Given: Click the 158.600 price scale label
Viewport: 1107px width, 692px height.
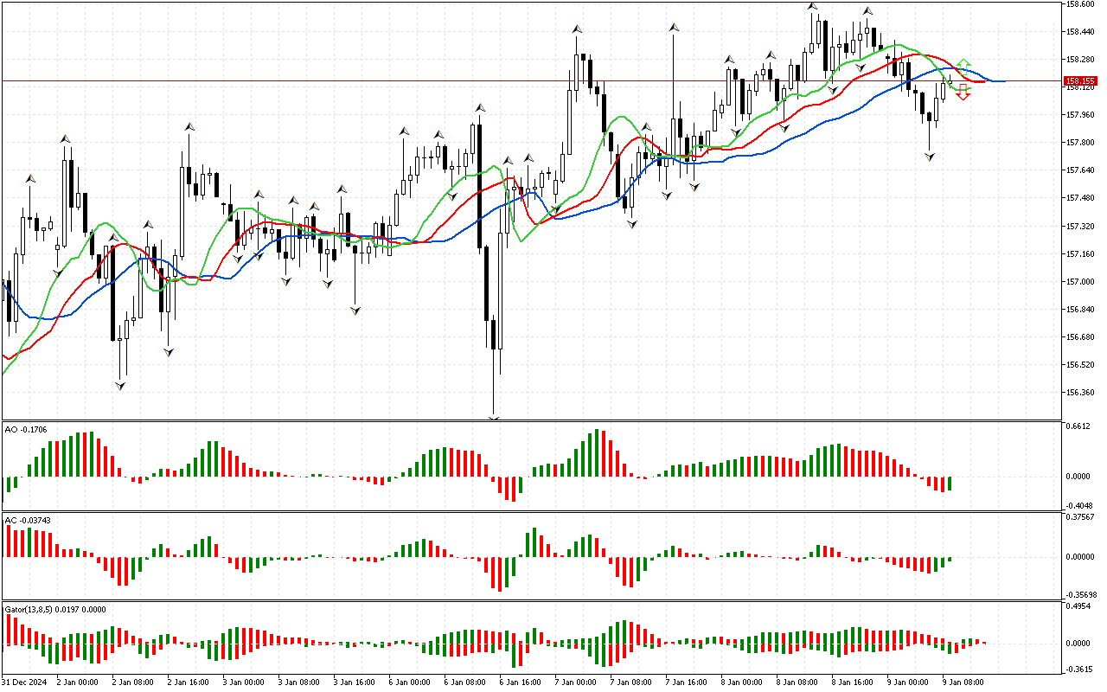Looking at the screenshot, I should 1079,4.
